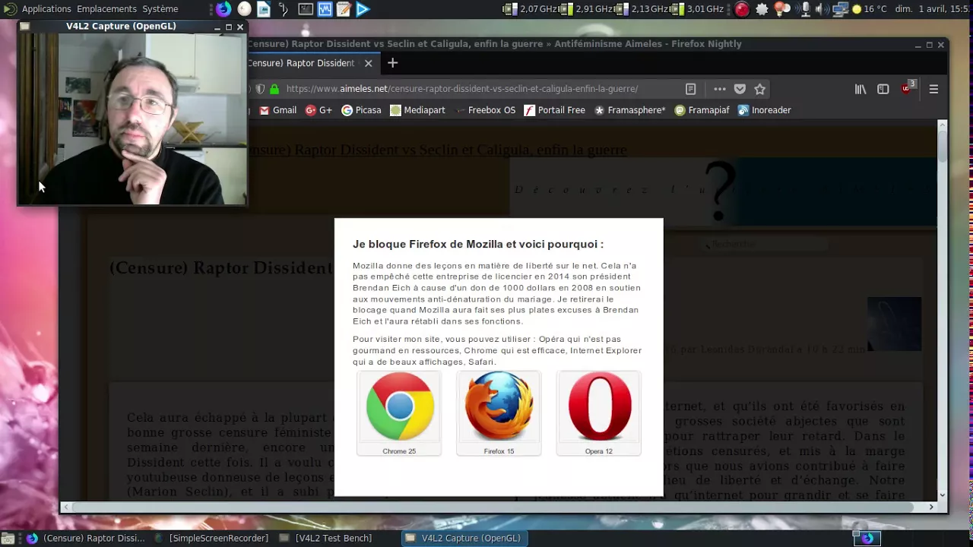Open Firefox page actions three-dot menu
The image size is (973, 547).
pyautogui.click(x=719, y=89)
